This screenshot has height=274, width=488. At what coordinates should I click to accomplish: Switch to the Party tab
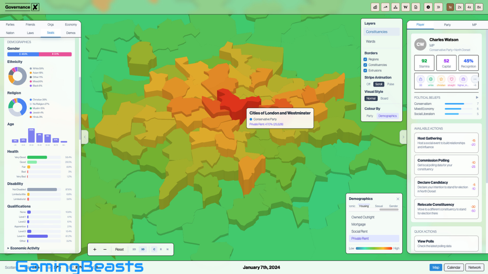coord(447,25)
